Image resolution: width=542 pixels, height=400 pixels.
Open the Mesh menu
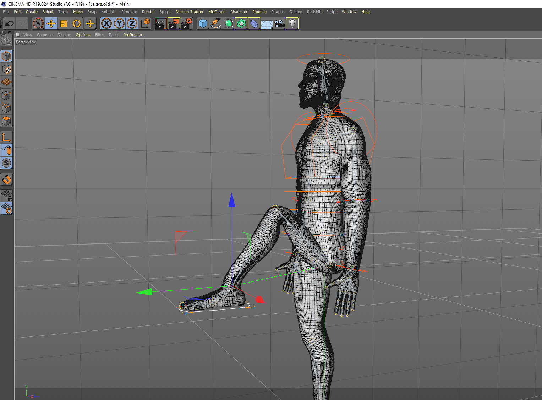[78, 12]
